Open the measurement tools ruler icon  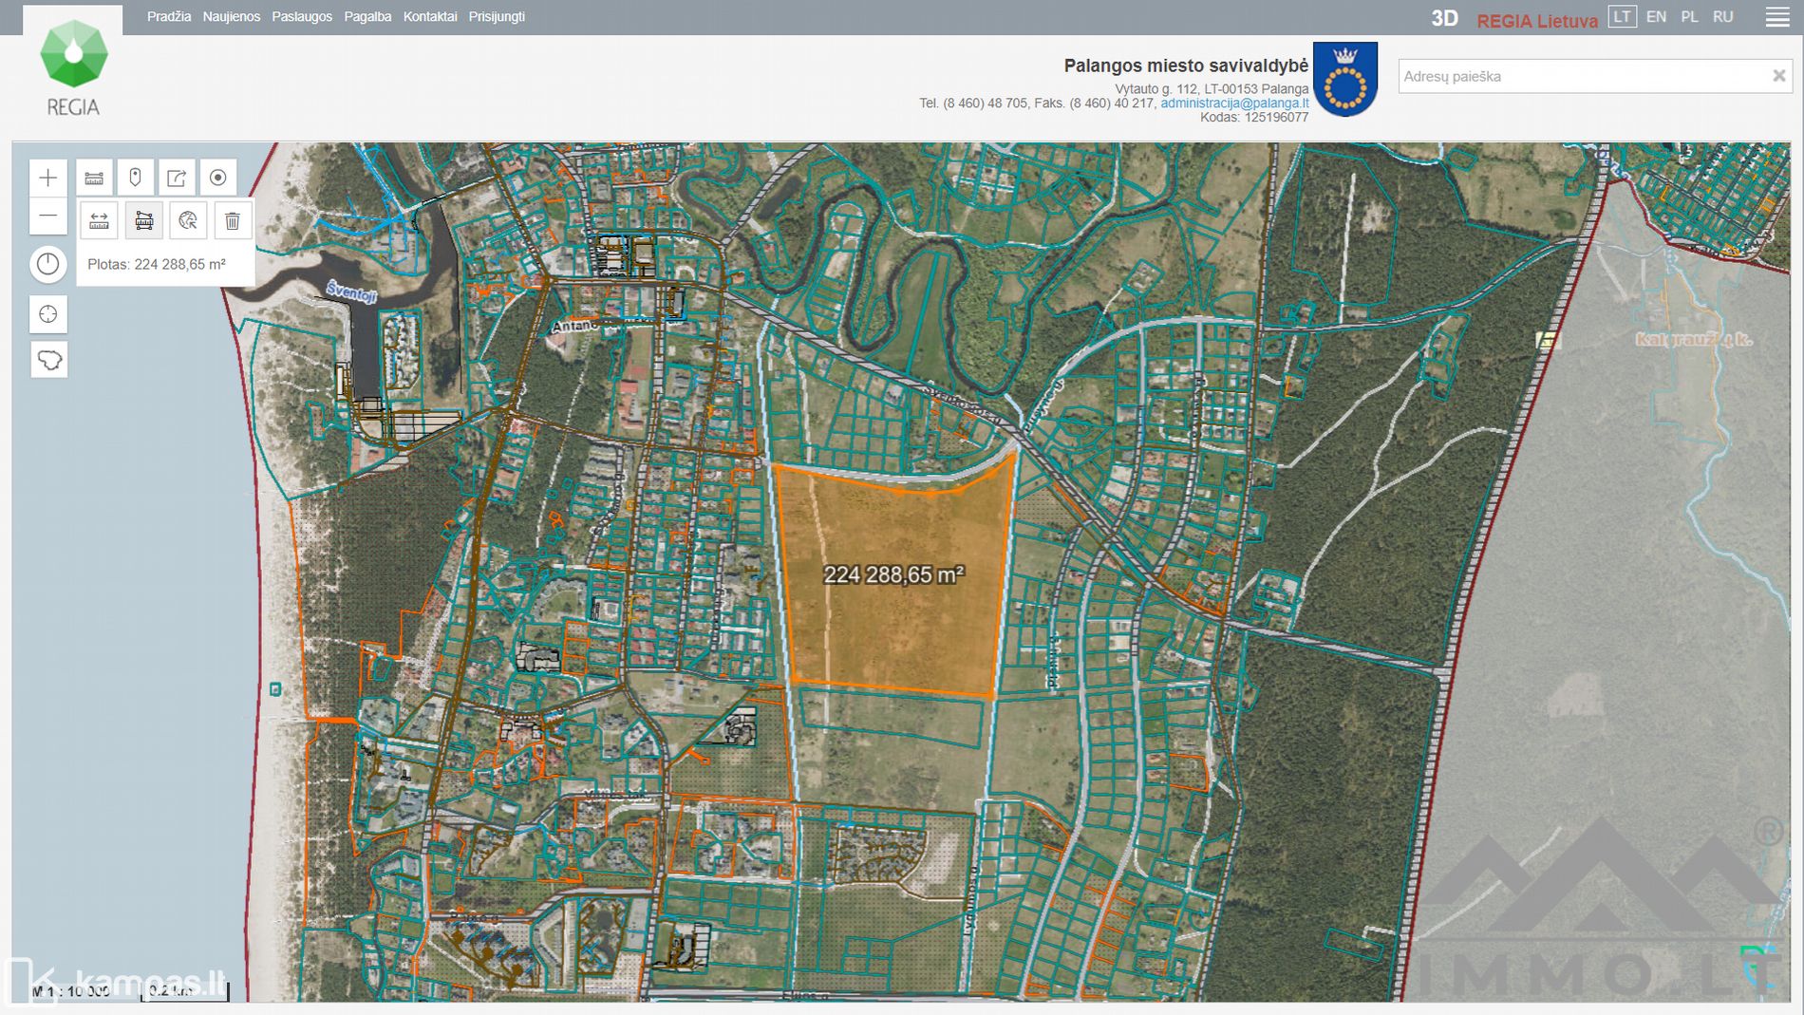[x=94, y=178]
